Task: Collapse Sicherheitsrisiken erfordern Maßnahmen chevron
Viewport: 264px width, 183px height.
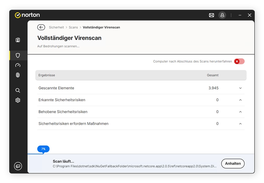Action: [240, 124]
